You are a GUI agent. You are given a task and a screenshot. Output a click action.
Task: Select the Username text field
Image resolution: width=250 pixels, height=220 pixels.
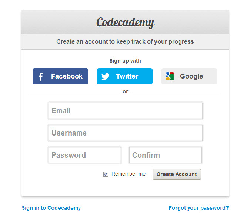125,133
